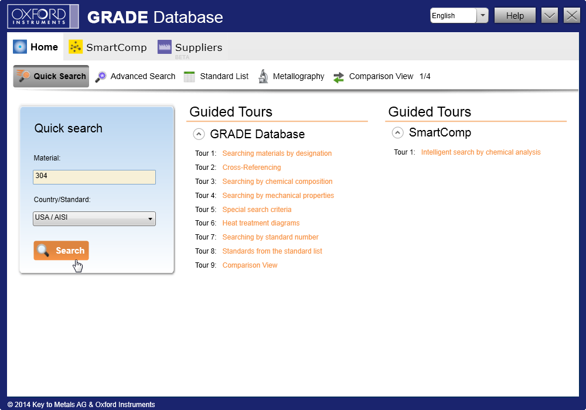
Task: Click the Help button
Action: pos(515,16)
